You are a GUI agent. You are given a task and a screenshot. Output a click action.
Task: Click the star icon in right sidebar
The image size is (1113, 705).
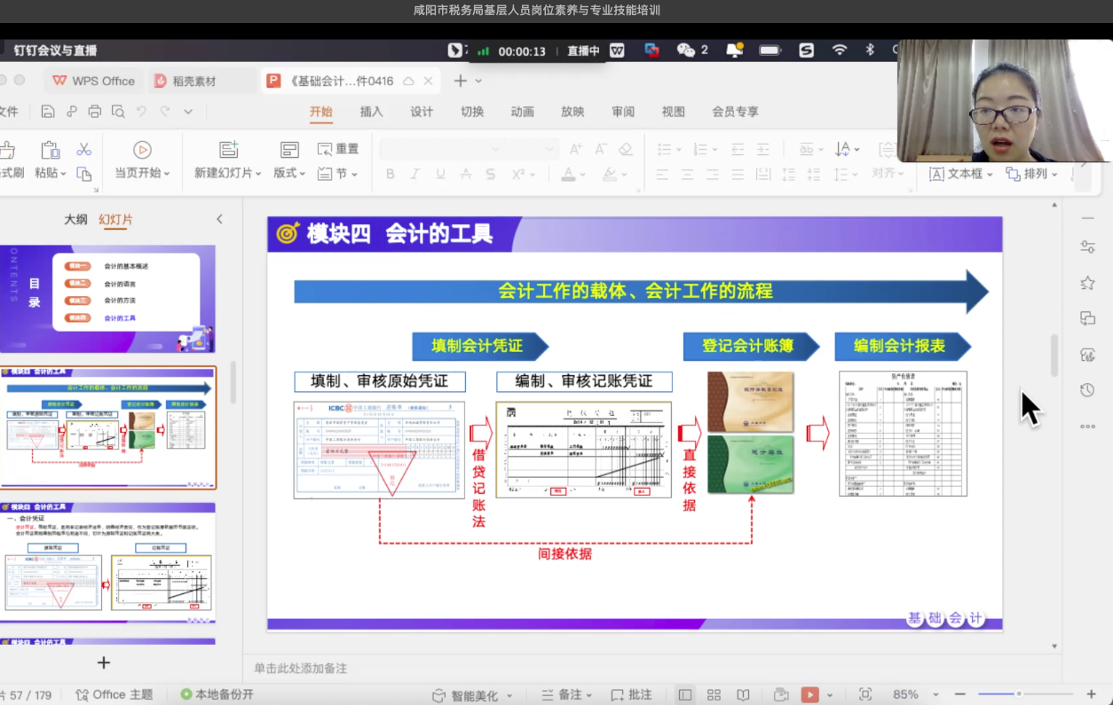[x=1087, y=283]
